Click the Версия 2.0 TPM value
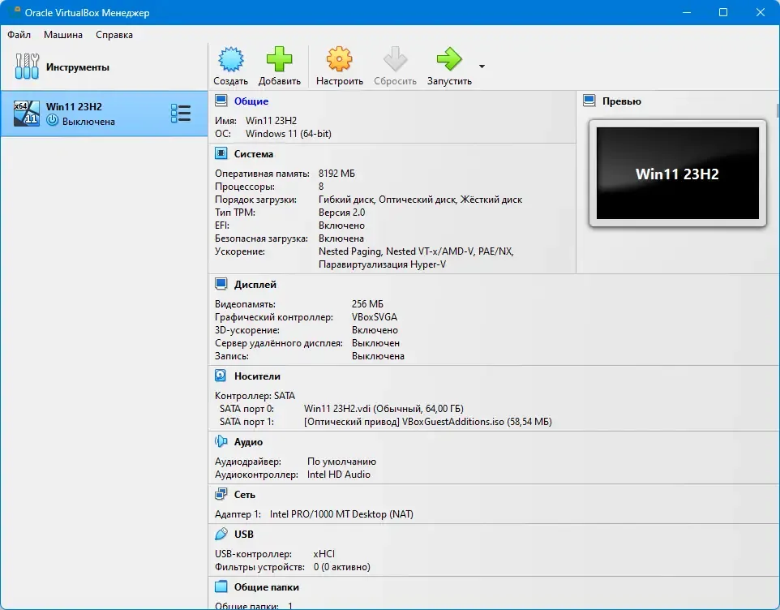This screenshot has height=610, width=780. (341, 212)
